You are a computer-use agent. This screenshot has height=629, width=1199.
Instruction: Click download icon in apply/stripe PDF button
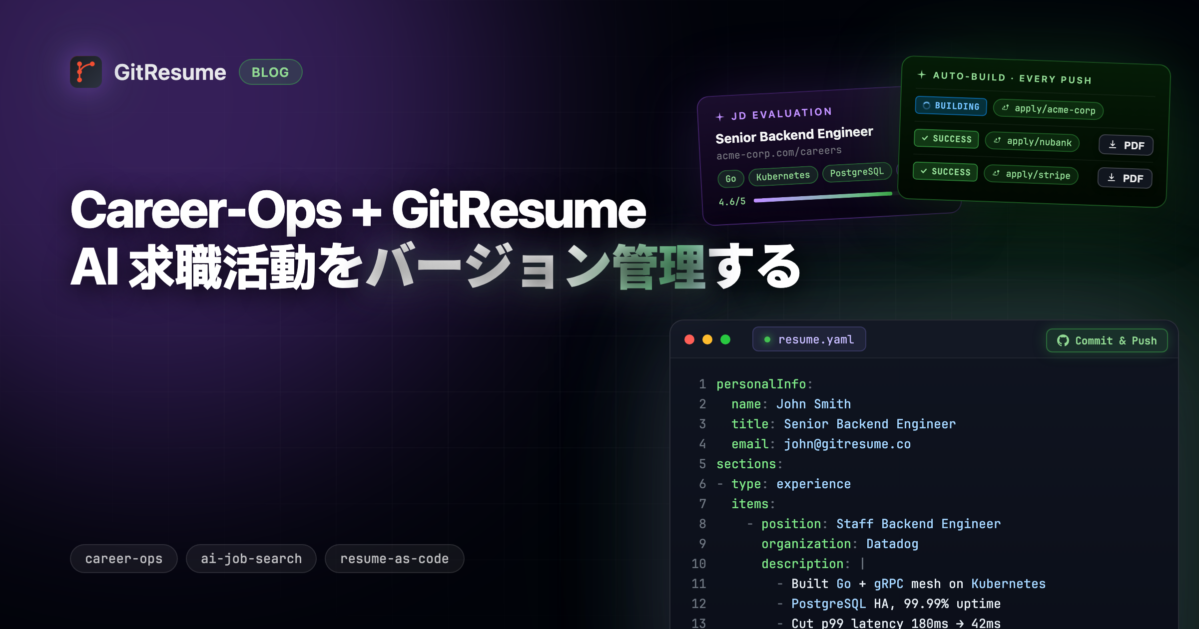point(1112,178)
